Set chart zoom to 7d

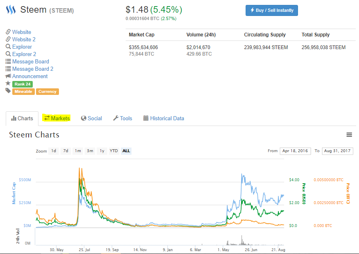pyautogui.click(x=66, y=151)
